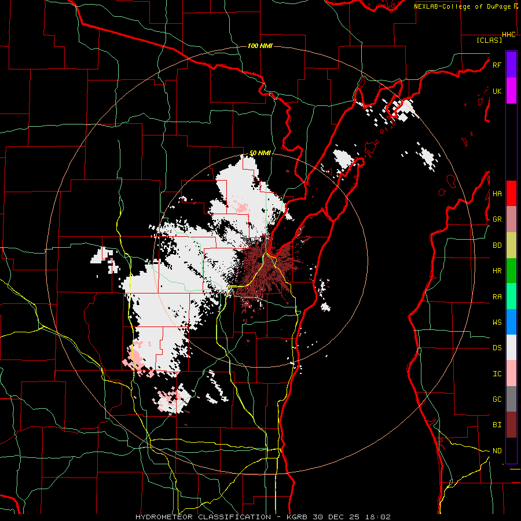Click the 'WS' legend label

(497, 322)
